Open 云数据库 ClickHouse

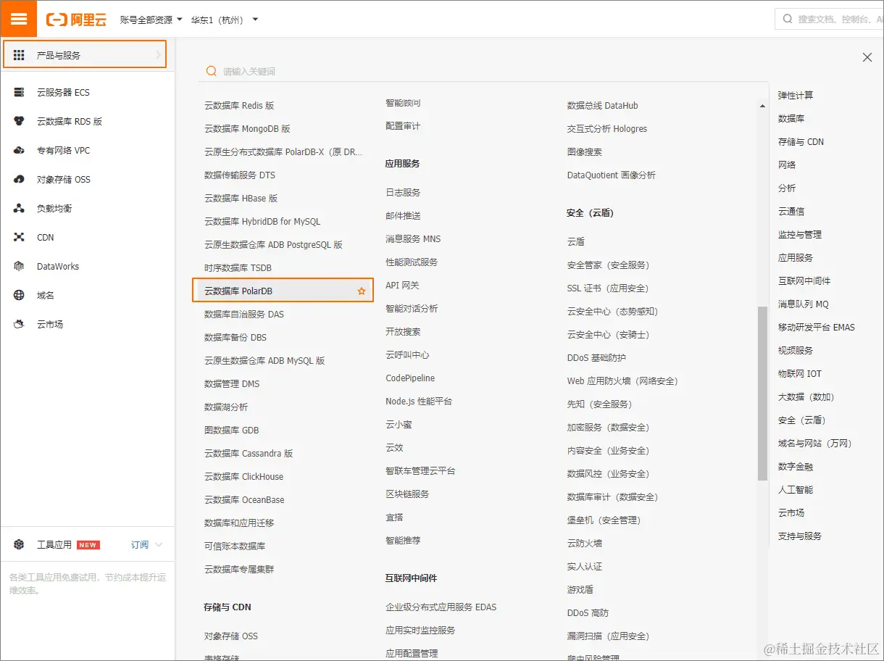point(244,476)
